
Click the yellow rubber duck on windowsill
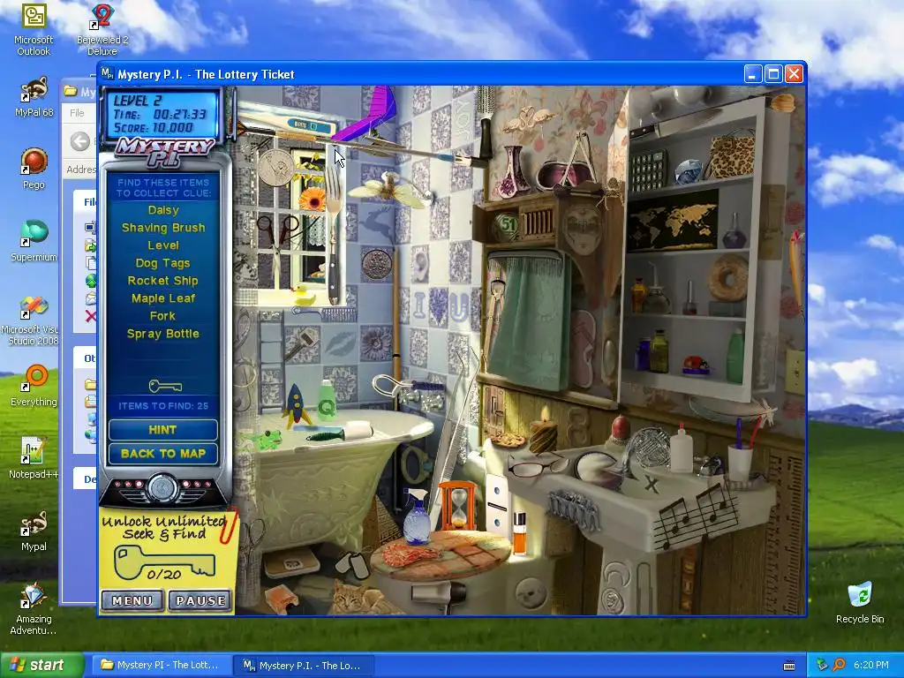[303, 296]
